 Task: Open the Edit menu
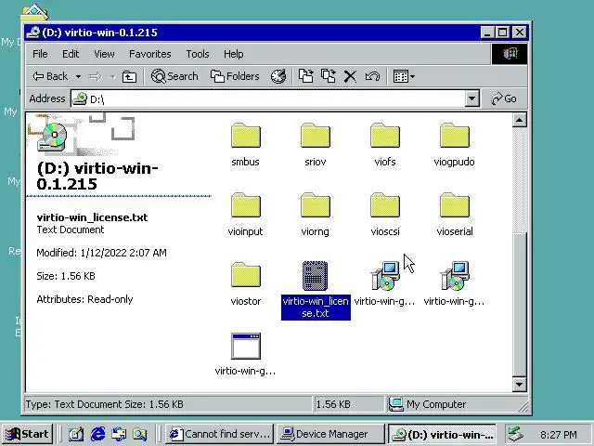(x=71, y=54)
